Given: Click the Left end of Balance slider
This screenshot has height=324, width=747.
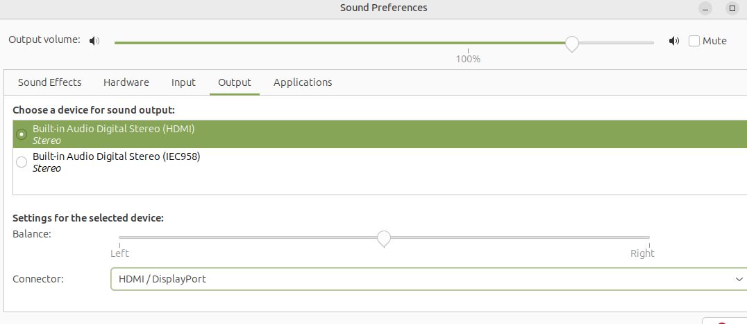Looking at the screenshot, I should 119,253.
